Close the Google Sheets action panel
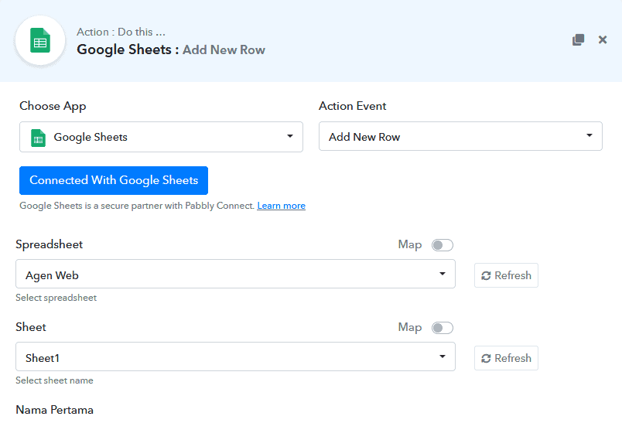This screenshot has height=423, width=622. point(603,39)
